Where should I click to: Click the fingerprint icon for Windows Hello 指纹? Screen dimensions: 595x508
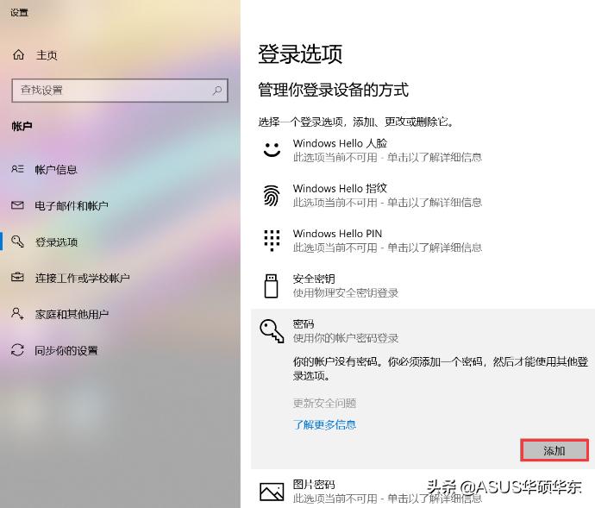tap(272, 195)
